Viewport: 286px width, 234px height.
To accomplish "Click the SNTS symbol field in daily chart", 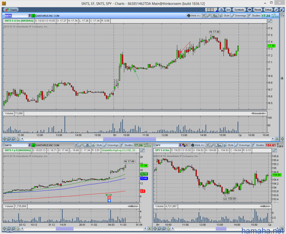I will [16, 145].
